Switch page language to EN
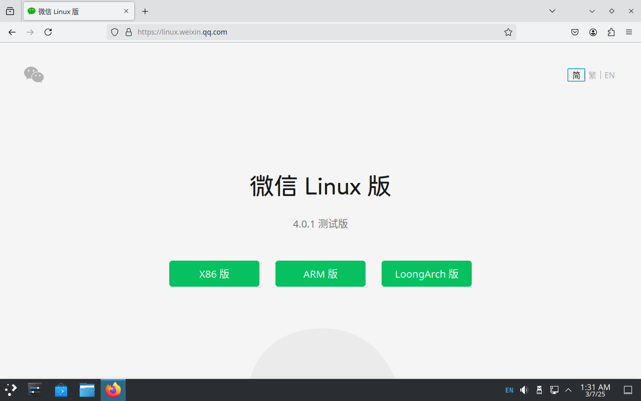This screenshot has width=641, height=401. pyautogui.click(x=609, y=75)
